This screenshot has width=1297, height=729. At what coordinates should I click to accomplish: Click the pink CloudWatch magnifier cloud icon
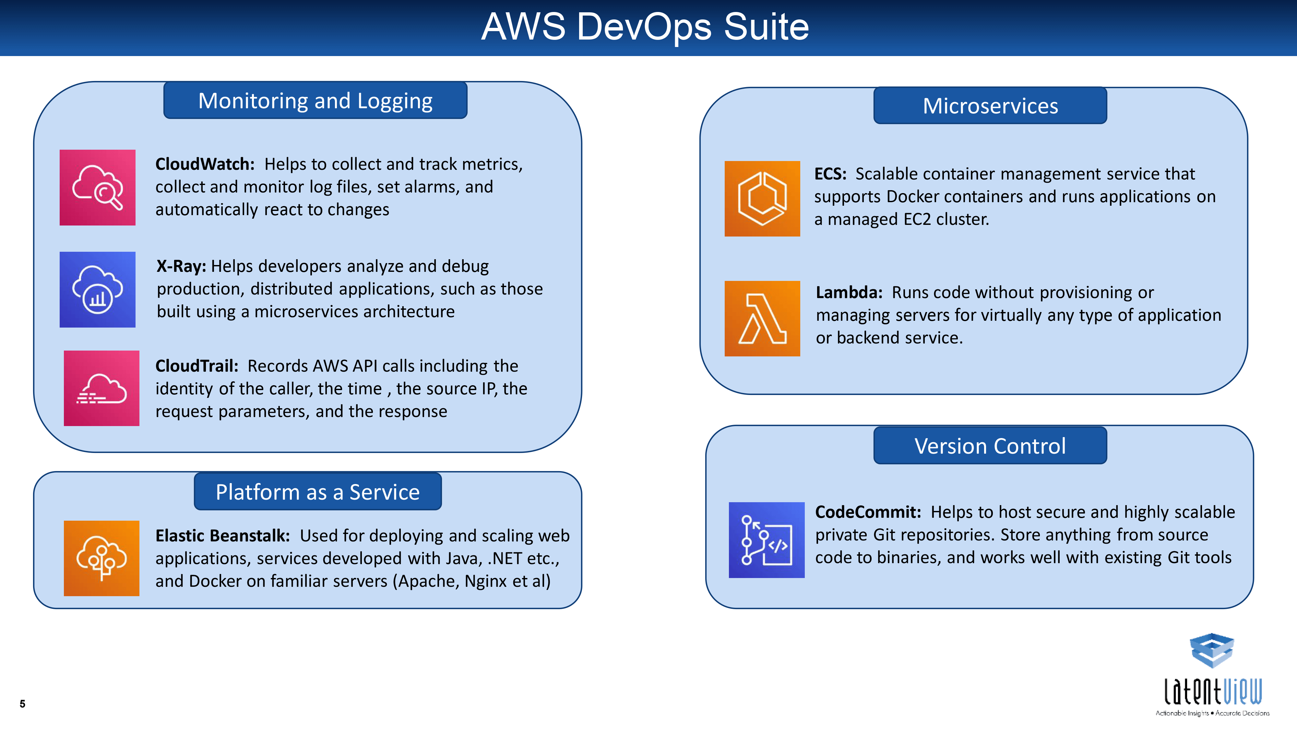[97, 187]
